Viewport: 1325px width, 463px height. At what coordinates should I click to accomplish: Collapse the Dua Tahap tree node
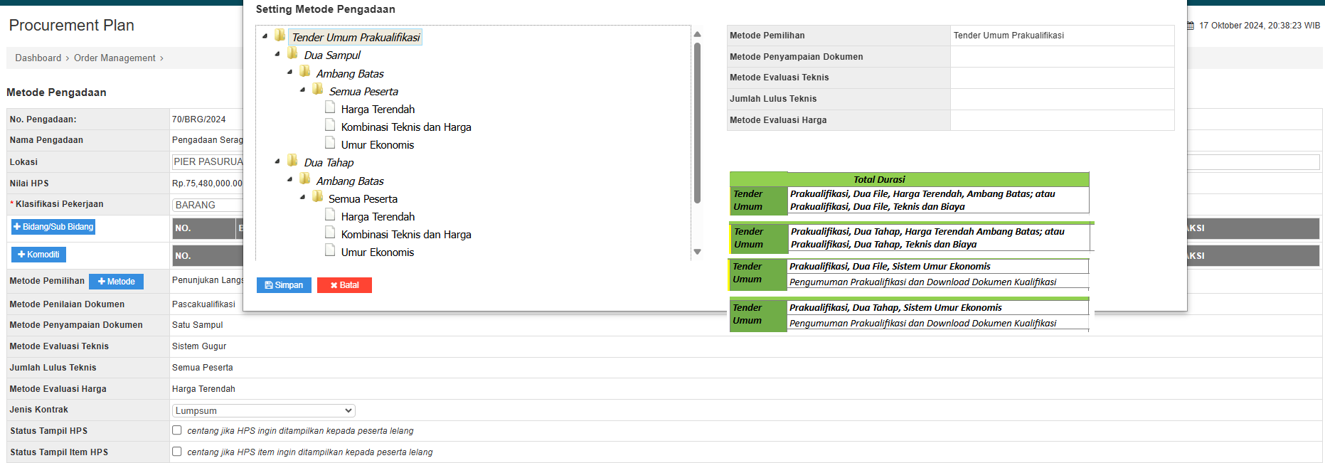pyautogui.click(x=277, y=161)
